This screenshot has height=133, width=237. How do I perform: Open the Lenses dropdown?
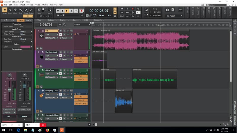tap(217, 5)
